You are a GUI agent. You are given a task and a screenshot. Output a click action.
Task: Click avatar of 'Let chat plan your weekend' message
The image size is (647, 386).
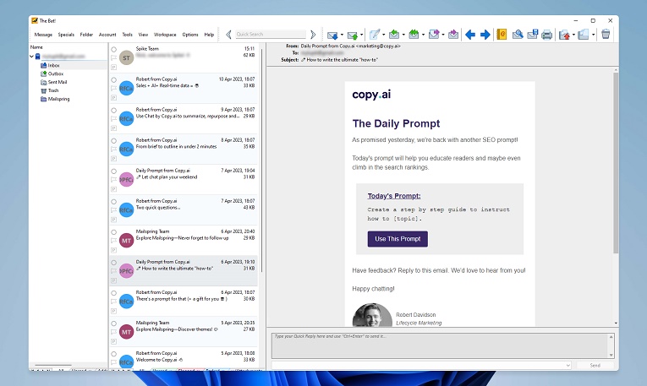126,180
